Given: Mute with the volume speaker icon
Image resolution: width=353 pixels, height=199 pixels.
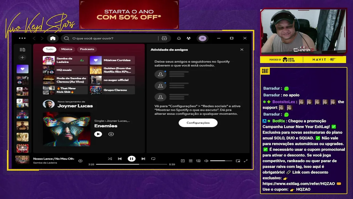Looking at the screenshot, I should click(206, 161).
